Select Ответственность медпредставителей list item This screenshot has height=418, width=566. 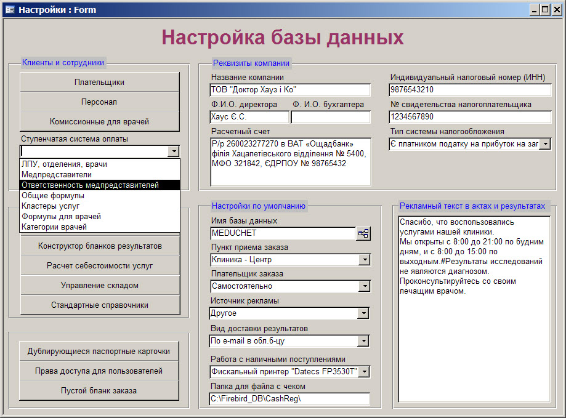[100, 185]
